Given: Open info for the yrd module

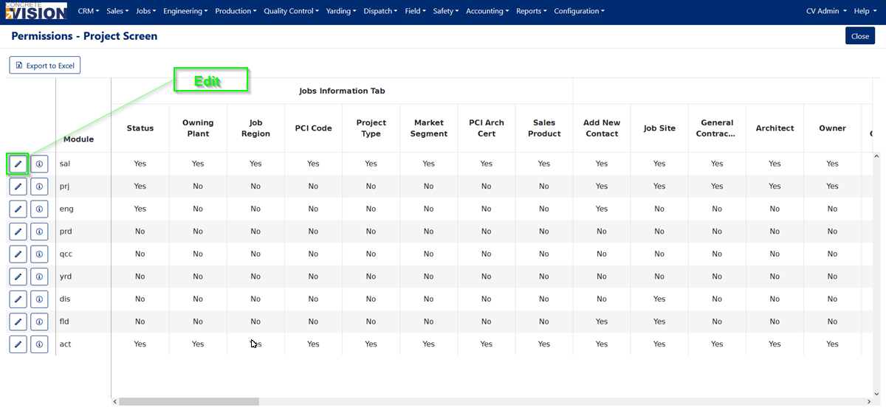Looking at the screenshot, I should coord(39,277).
